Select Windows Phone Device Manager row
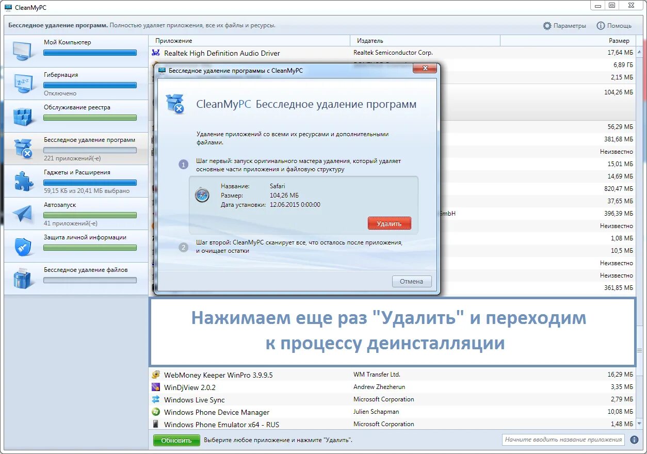This screenshot has width=647, height=454. coord(392,412)
